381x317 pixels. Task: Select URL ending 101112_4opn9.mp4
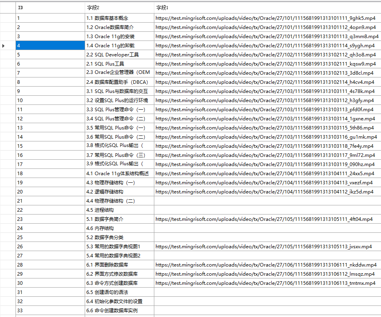tap(268, 27)
